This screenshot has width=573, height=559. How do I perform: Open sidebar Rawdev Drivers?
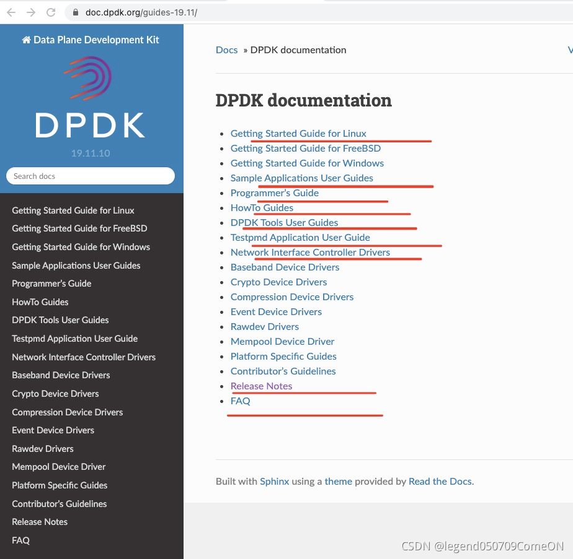click(x=42, y=449)
